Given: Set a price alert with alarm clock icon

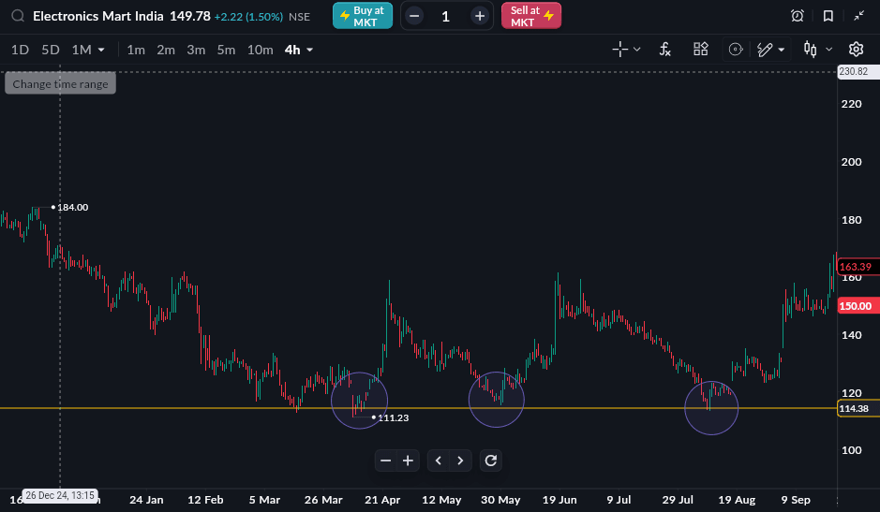Looking at the screenshot, I should click(797, 16).
